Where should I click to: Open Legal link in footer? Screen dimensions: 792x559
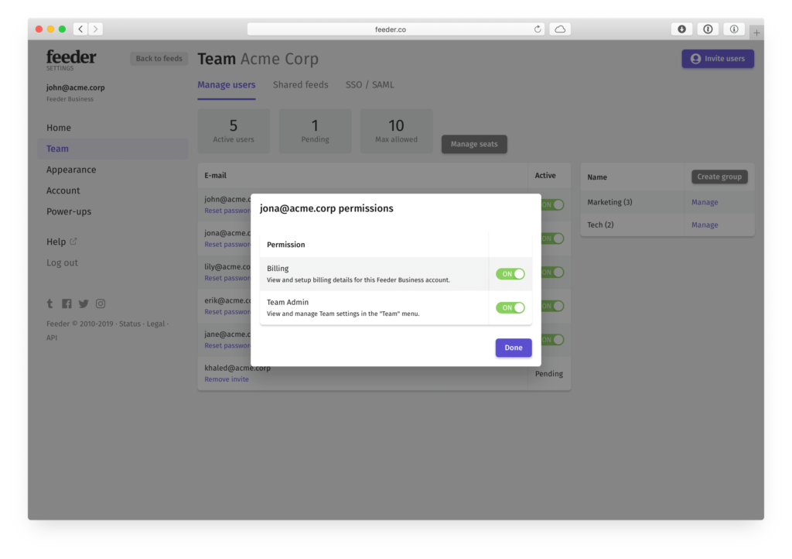[155, 324]
